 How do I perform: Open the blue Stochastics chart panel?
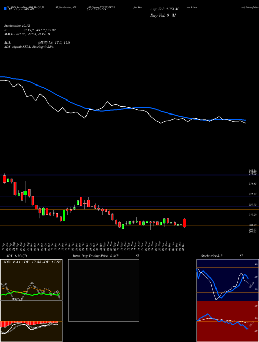[227, 280]
